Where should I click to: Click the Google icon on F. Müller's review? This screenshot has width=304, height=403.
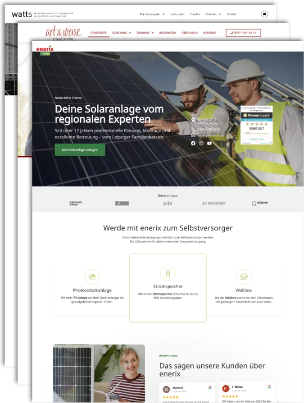pyautogui.click(x=269, y=387)
